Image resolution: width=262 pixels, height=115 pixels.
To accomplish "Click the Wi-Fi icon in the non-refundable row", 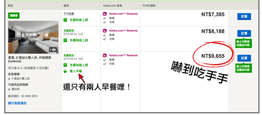I will [x=65, y=20].
